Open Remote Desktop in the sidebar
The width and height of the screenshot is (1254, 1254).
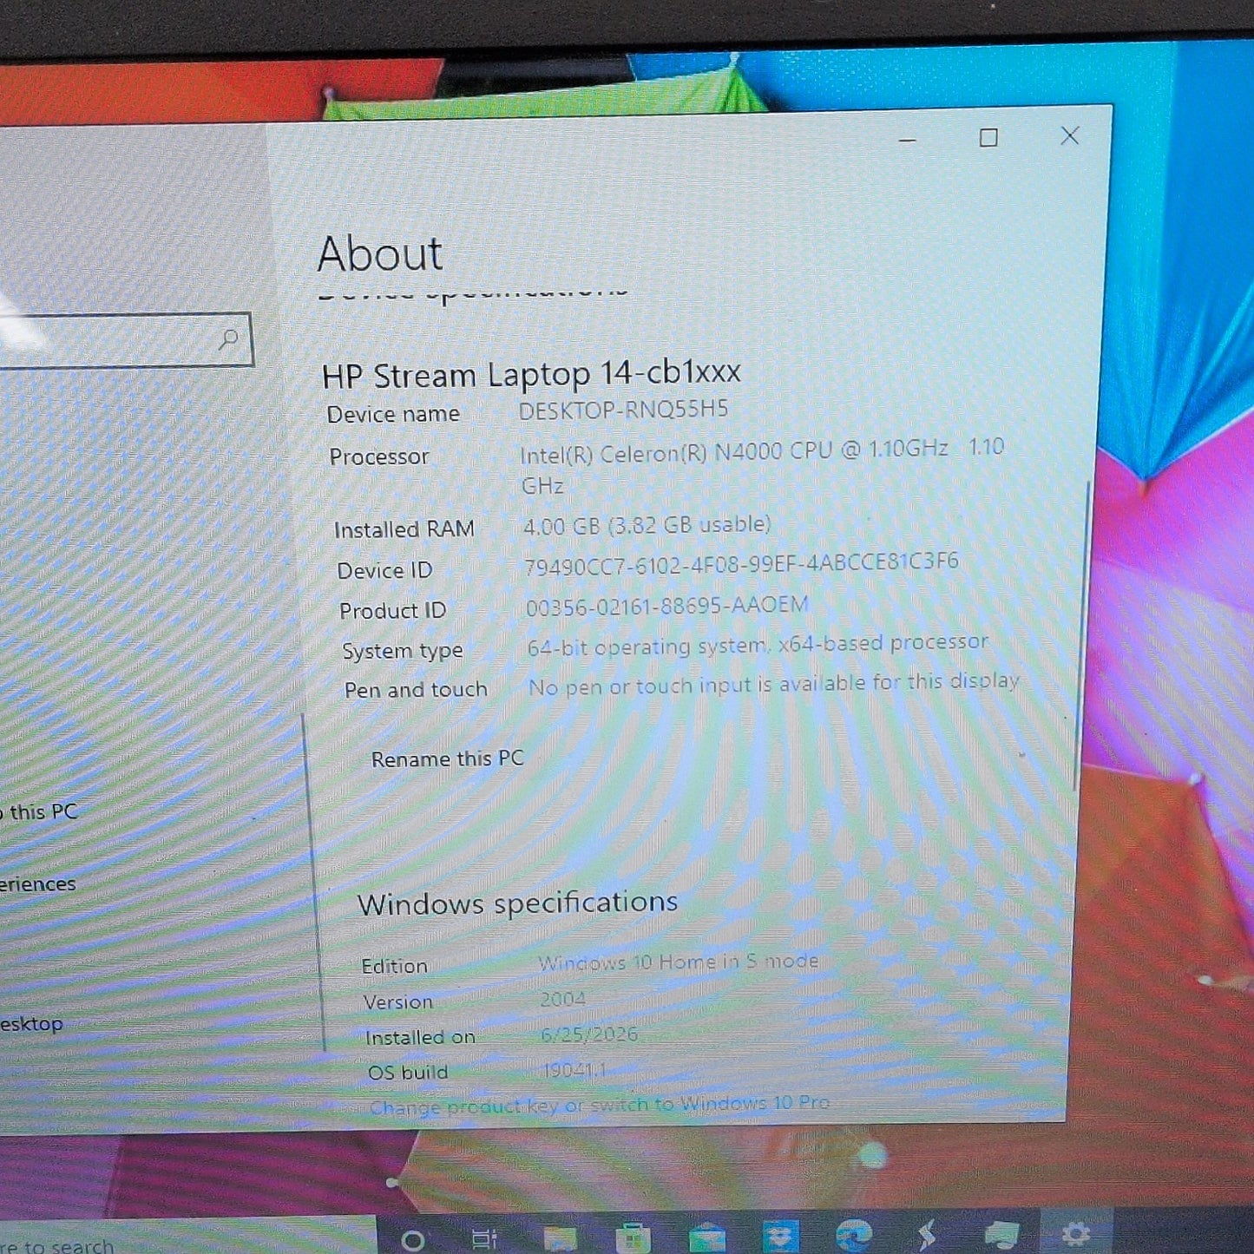point(32,1024)
